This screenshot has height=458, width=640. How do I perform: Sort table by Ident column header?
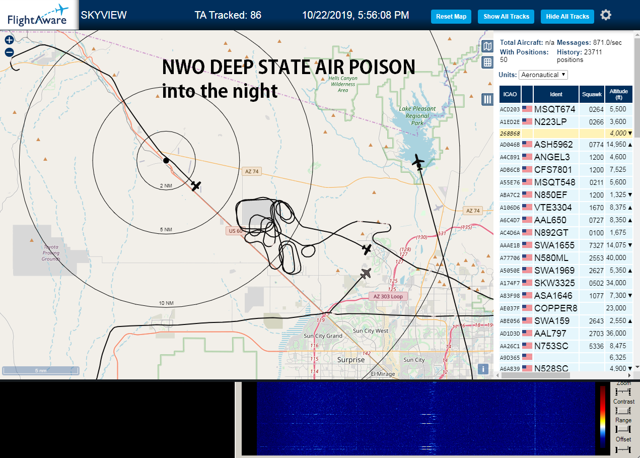[556, 94]
